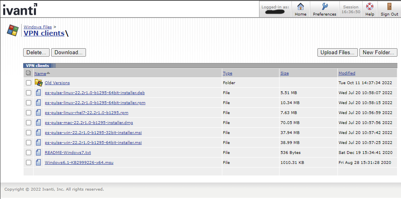Download ps-pulse-linux-rhel7-22.2r1.0-b1295.rpm
This screenshot has height=199, width=401.
tap(86, 112)
